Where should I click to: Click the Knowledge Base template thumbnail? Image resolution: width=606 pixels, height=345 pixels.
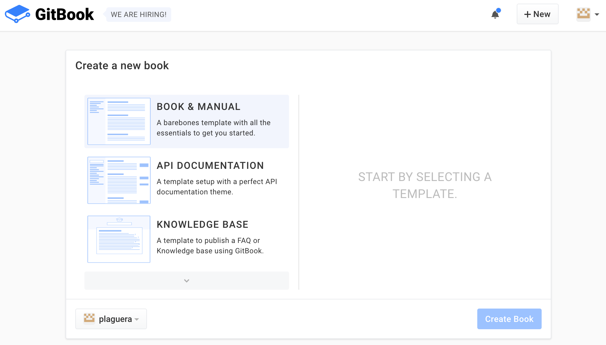[119, 239]
